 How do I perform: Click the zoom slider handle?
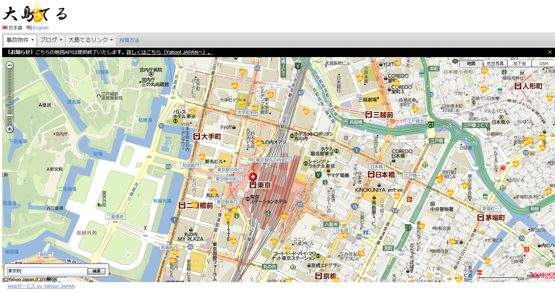point(10,116)
